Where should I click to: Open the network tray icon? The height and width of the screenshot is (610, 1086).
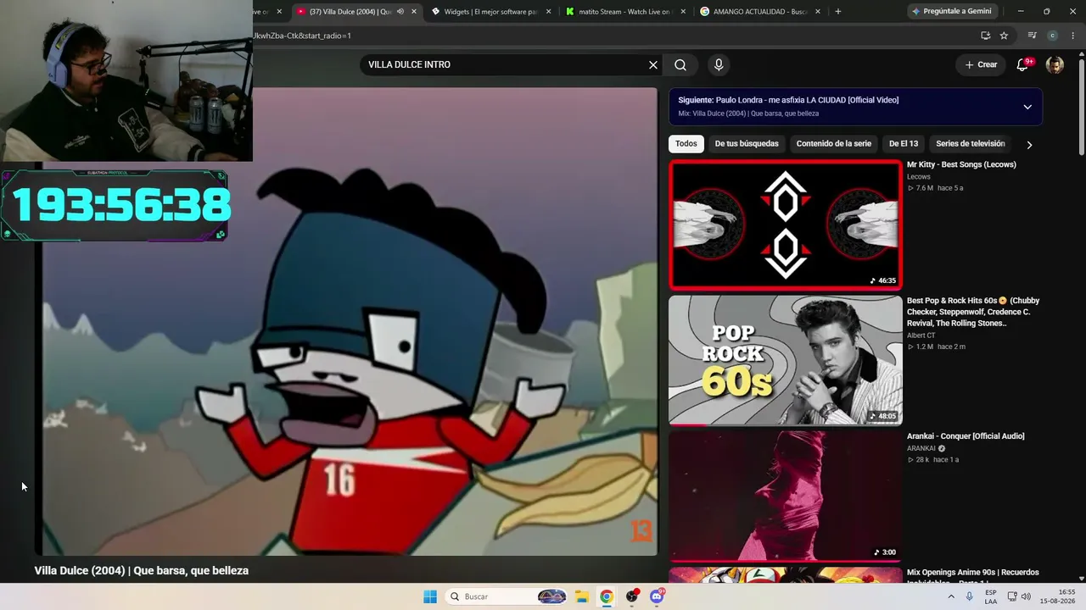pyautogui.click(x=1012, y=596)
